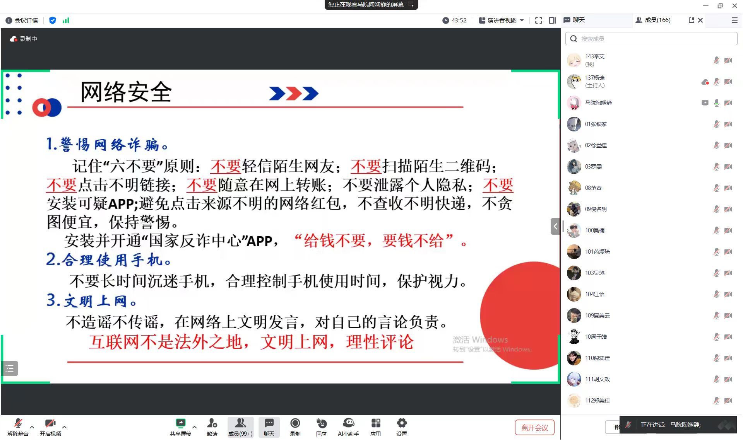The width and height of the screenshot is (743, 440).
Task: Click the 共享屏幕 share screen icon
Action: (x=180, y=423)
